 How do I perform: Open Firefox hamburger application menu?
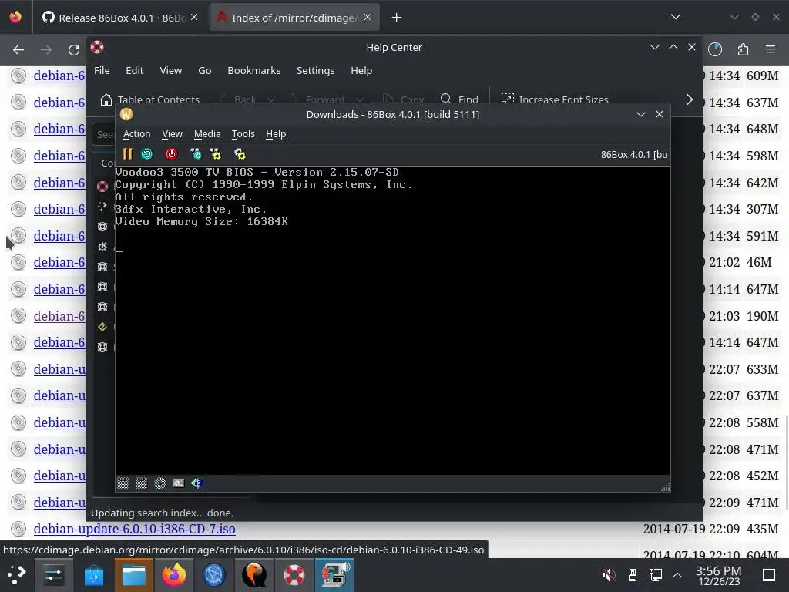tap(771, 49)
